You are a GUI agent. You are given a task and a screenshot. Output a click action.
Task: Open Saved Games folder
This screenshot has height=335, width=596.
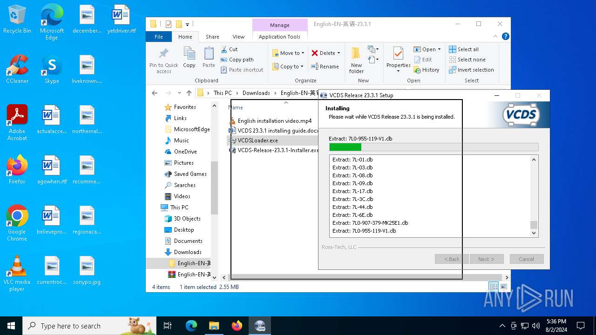[190, 174]
